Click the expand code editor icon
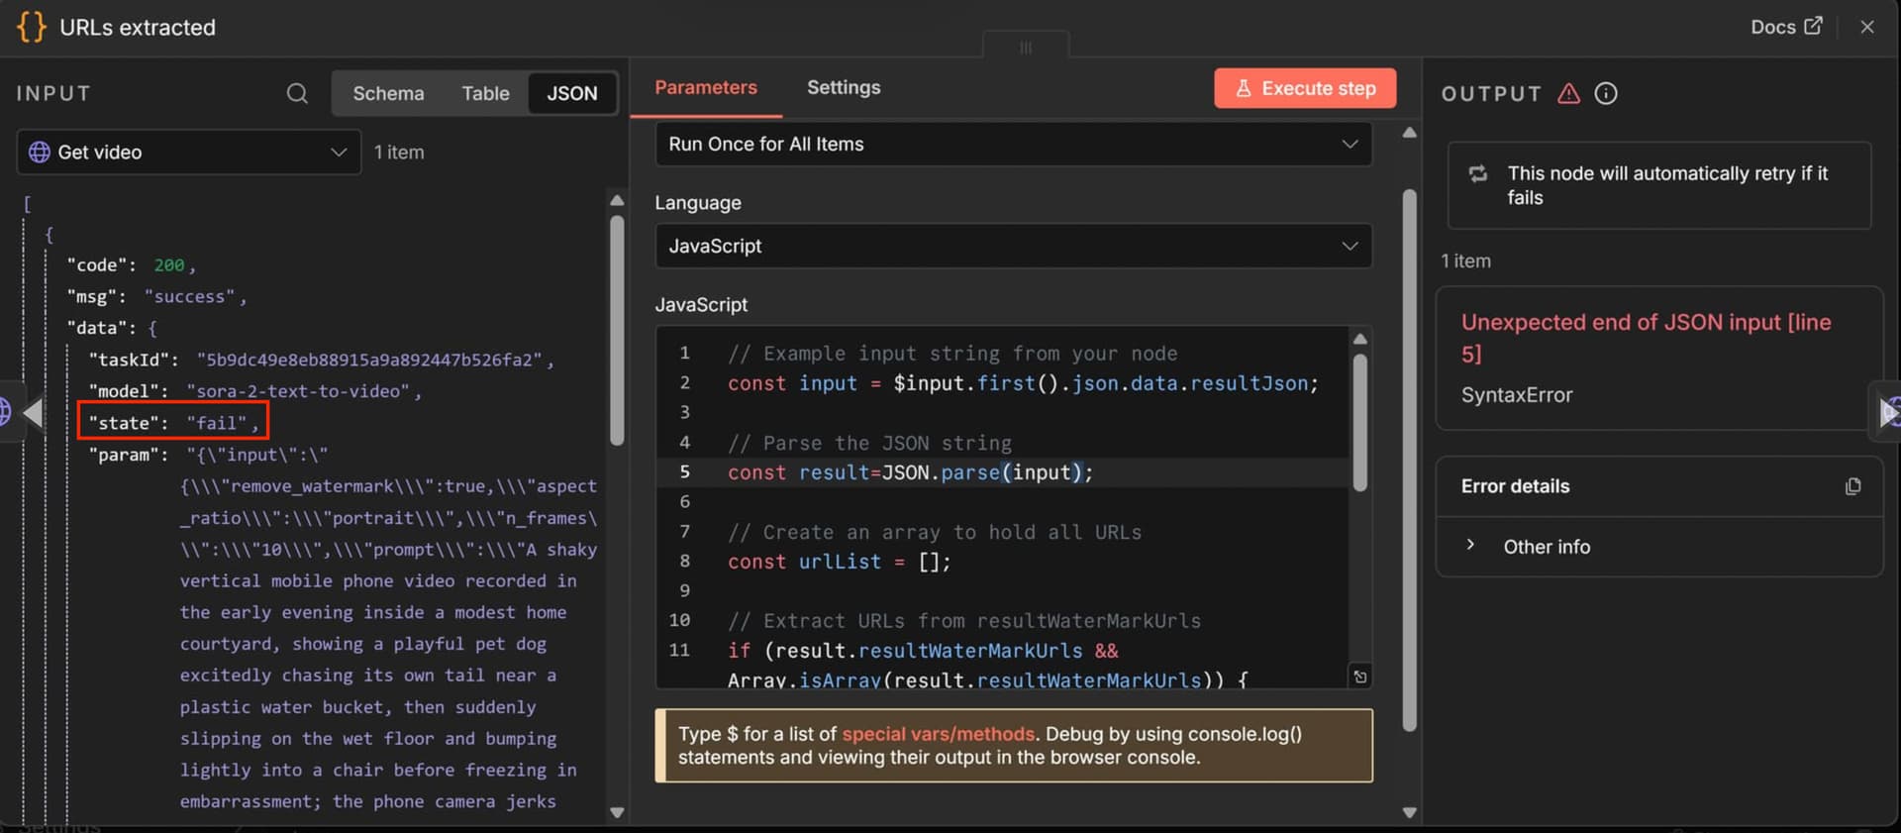1901x833 pixels. [1360, 677]
